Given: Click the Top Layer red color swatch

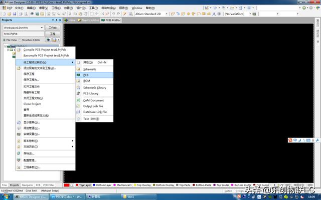Looking at the screenshot, I should pos(77,185).
